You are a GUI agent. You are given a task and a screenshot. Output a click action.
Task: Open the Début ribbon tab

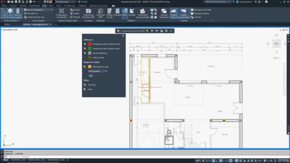click(4, 6)
